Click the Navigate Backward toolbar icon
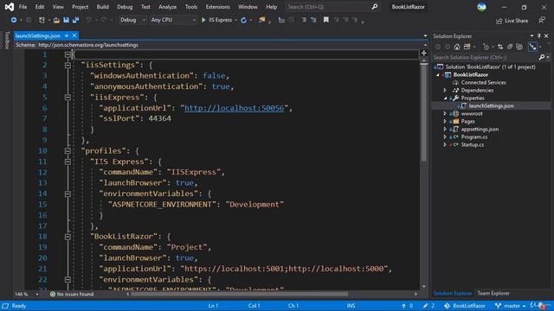 [14, 20]
